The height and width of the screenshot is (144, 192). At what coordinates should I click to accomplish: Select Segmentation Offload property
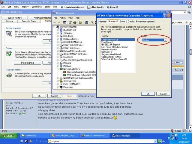coord(111,54)
